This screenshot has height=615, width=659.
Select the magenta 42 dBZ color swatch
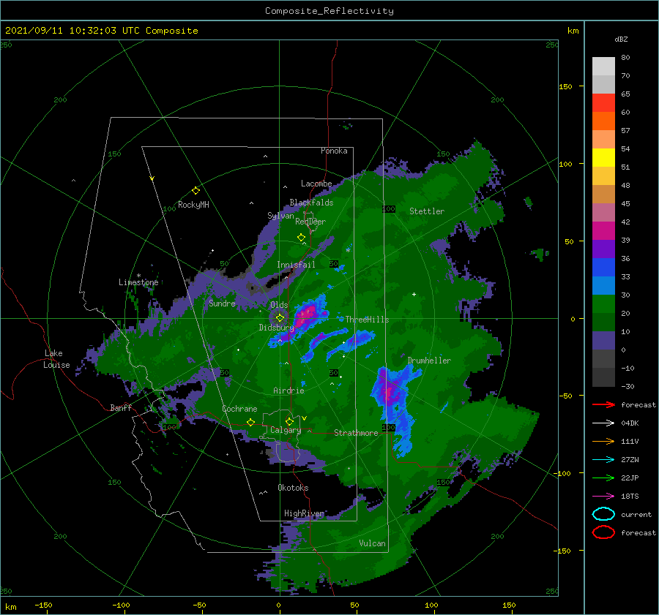click(603, 230)
